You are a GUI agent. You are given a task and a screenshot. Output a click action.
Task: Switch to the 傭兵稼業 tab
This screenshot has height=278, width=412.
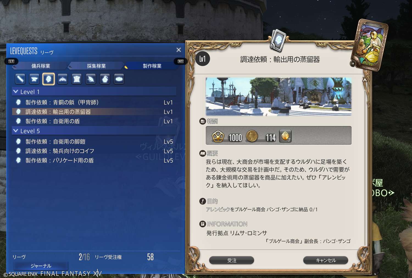pos(41,66)
